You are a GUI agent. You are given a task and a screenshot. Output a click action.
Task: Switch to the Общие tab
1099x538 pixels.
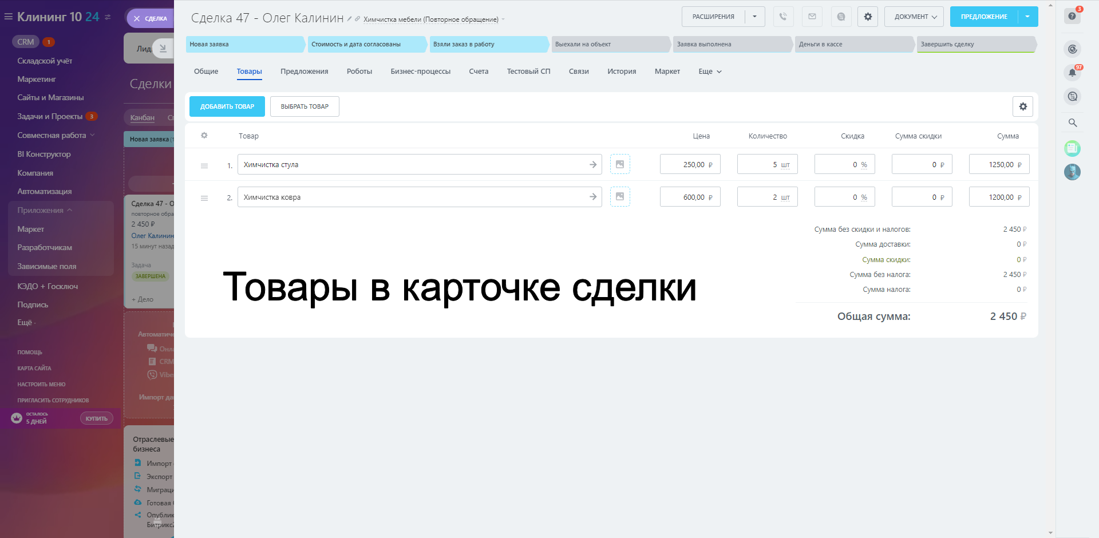206,72
